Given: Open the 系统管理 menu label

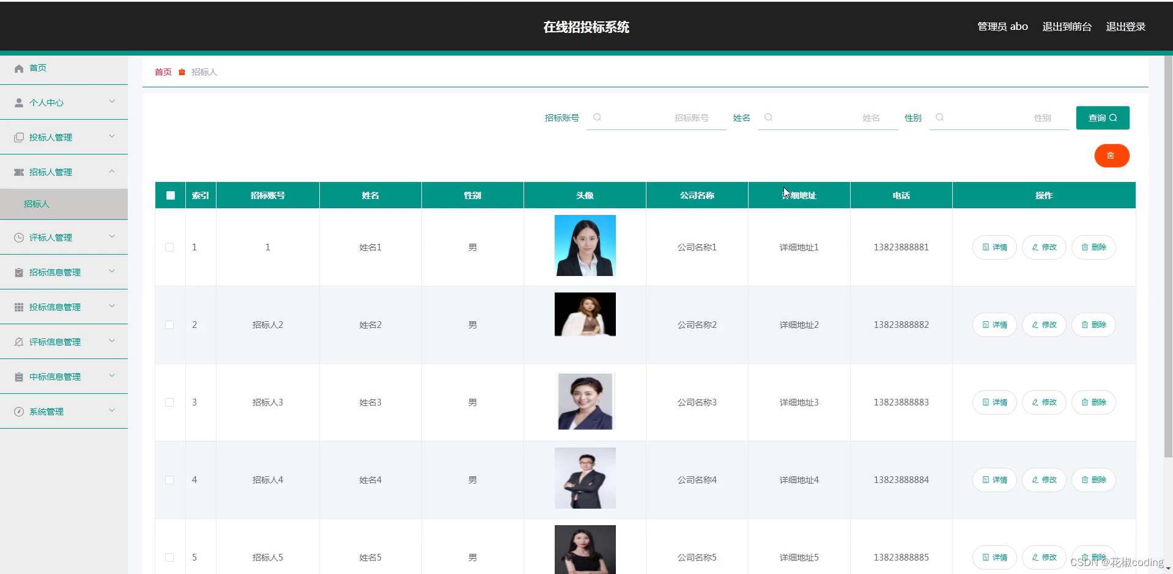Looking at the screenshot, I should pos(46,412).
